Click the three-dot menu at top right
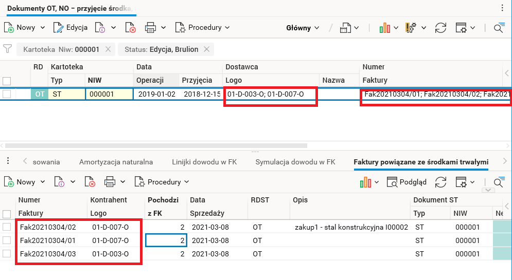512x280 pixels. tap(503, 8)
